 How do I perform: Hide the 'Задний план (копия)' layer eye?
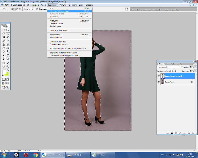click(159, 76)
